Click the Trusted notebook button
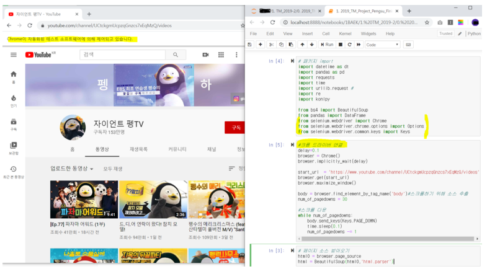487x269 pixels. tap(445, 33)
